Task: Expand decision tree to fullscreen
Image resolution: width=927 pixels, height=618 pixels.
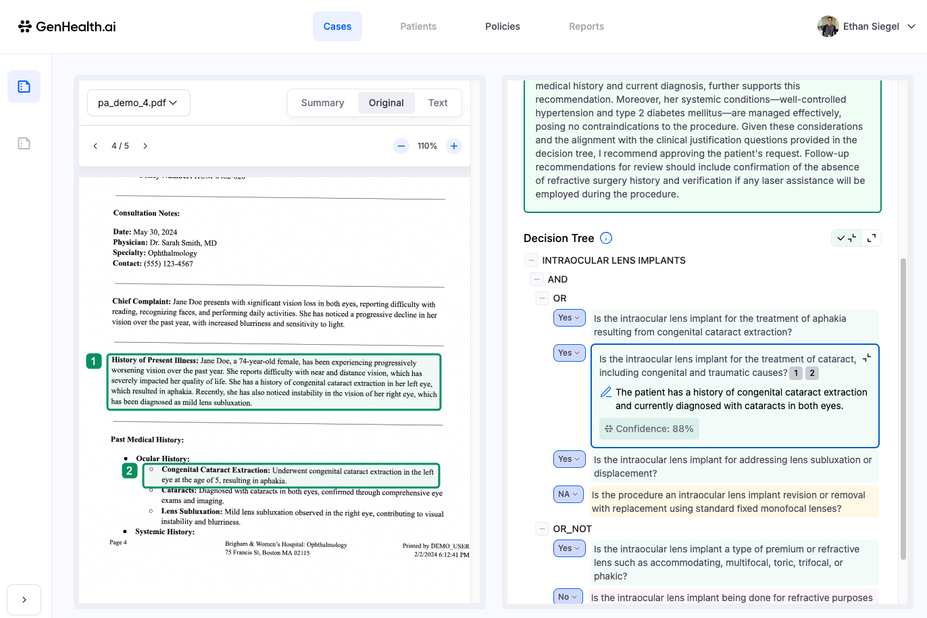Action: (872, 238)
